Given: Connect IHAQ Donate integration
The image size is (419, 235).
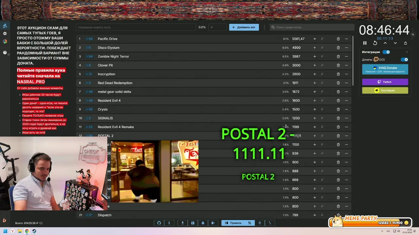Looking at the screenshot, I should 385,69.
